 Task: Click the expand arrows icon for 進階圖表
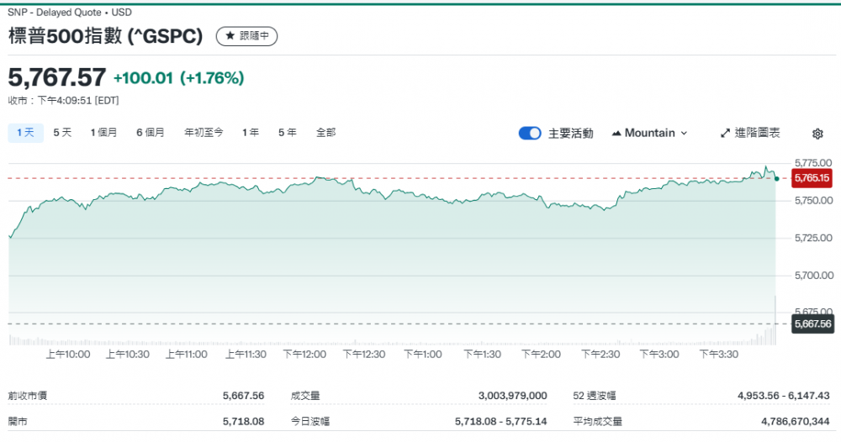tap(726, 133)
